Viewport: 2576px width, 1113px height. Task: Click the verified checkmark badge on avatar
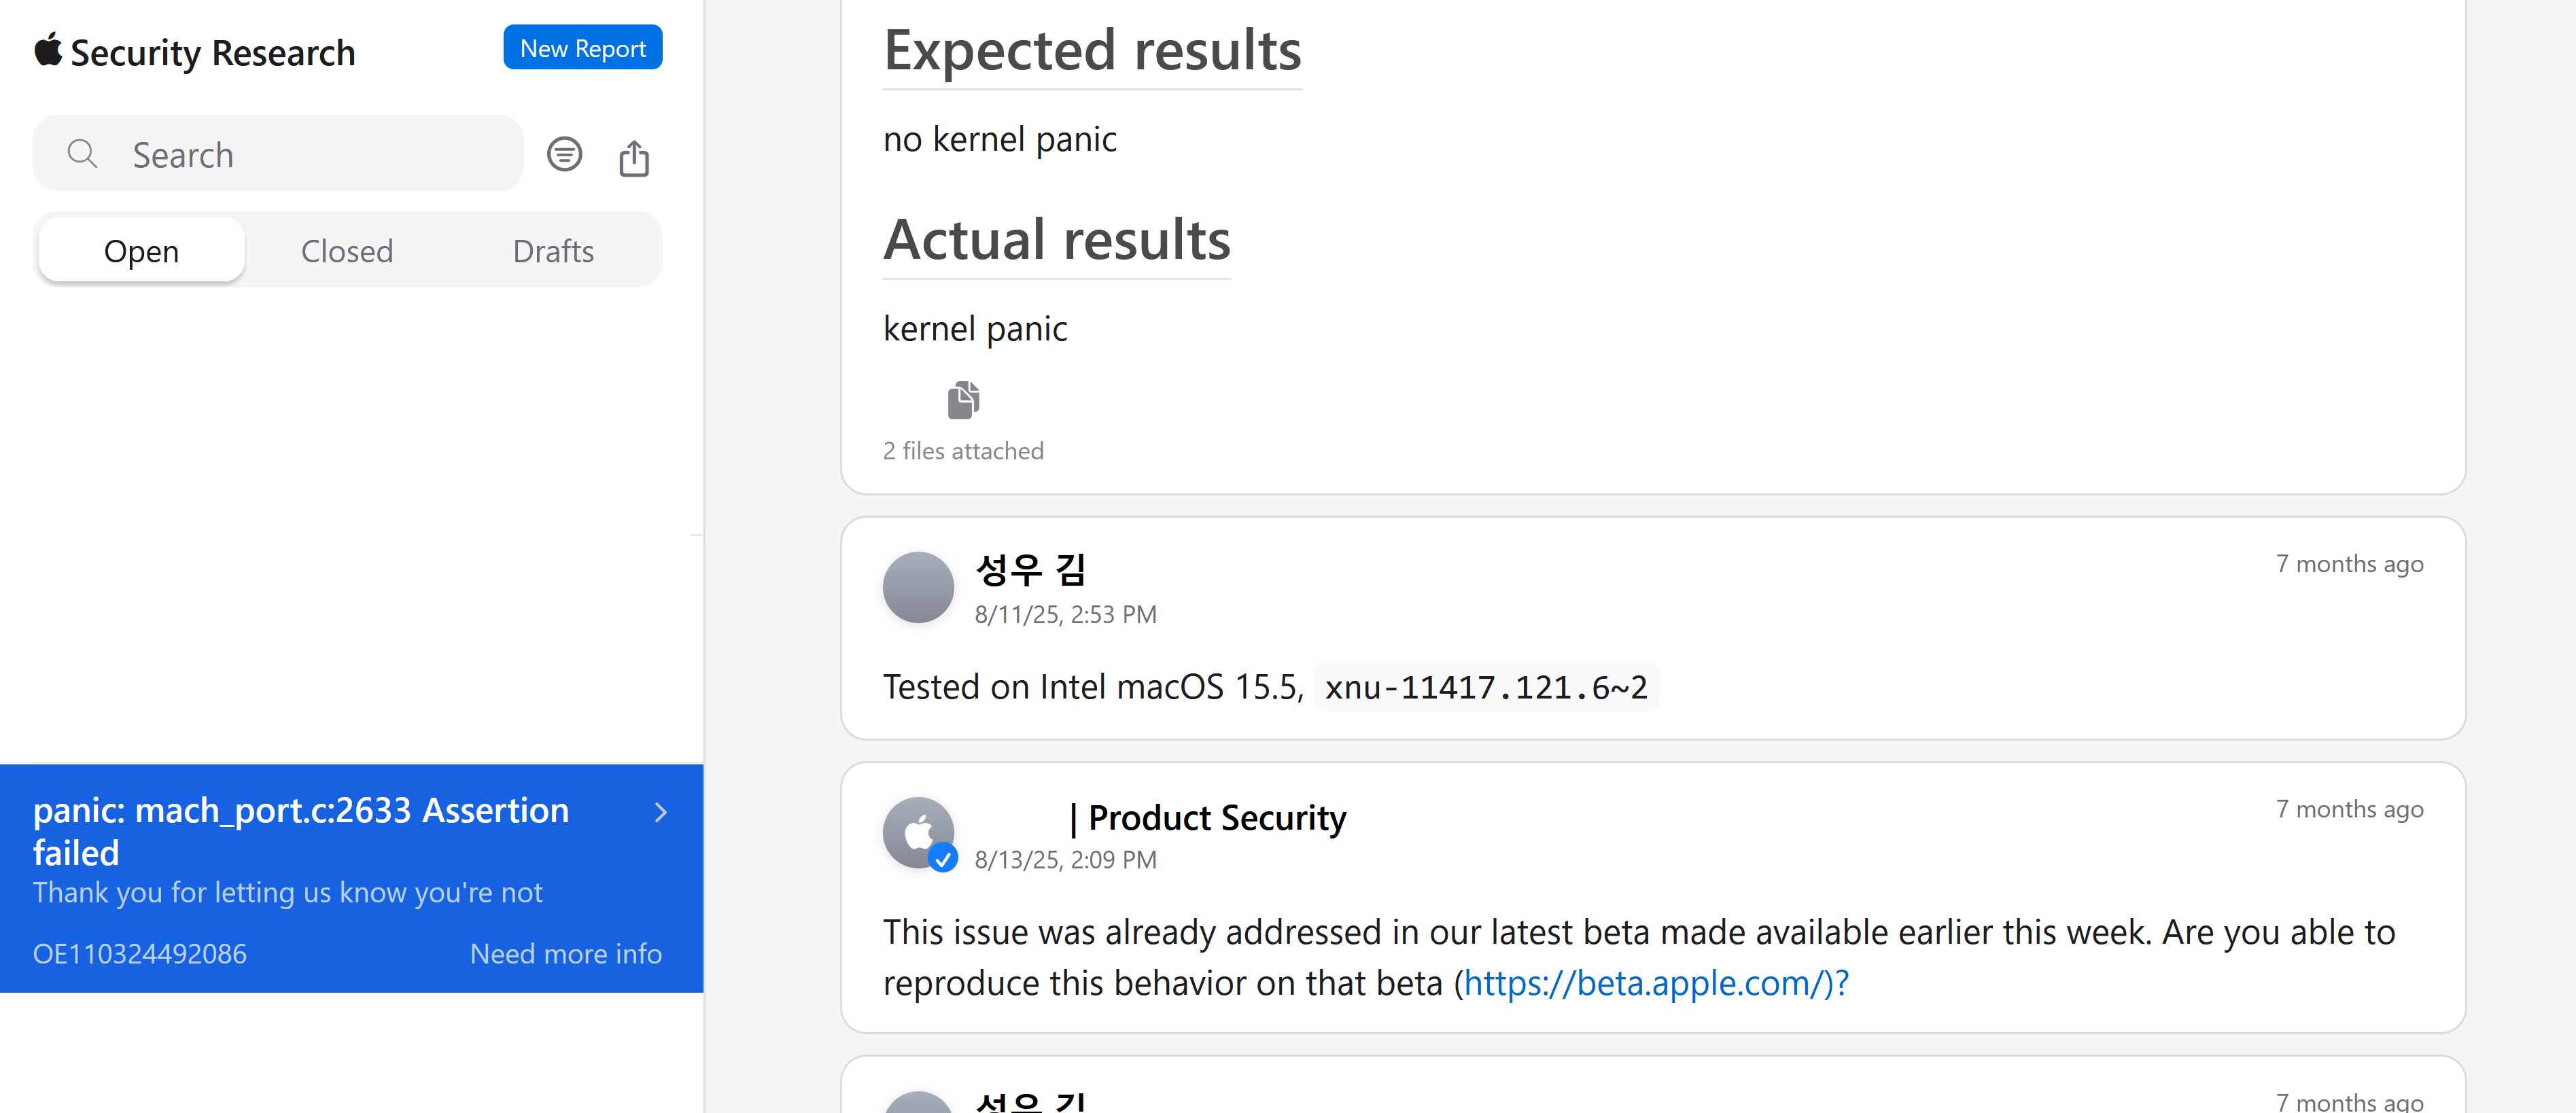click(943, 858)
